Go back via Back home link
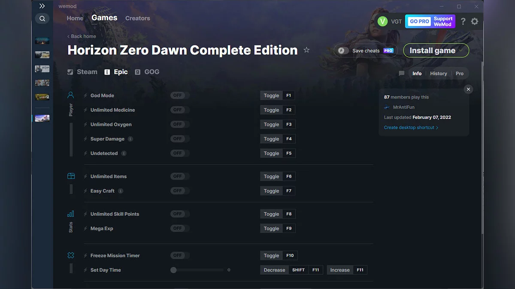This screenshot has height=289, width=515. click(x=82, y=36)
